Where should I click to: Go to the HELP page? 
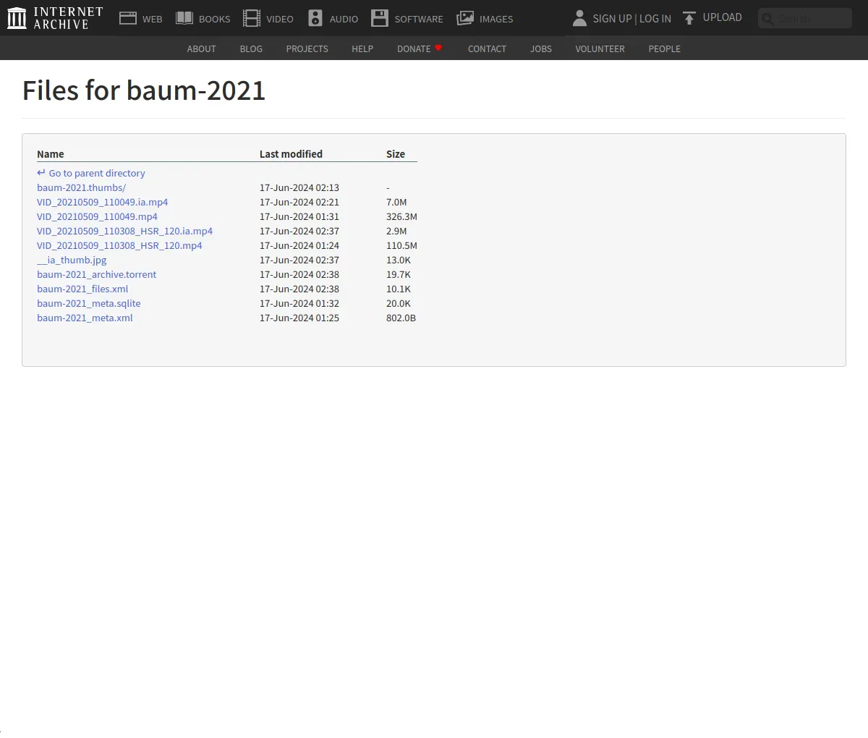(362, 49)
